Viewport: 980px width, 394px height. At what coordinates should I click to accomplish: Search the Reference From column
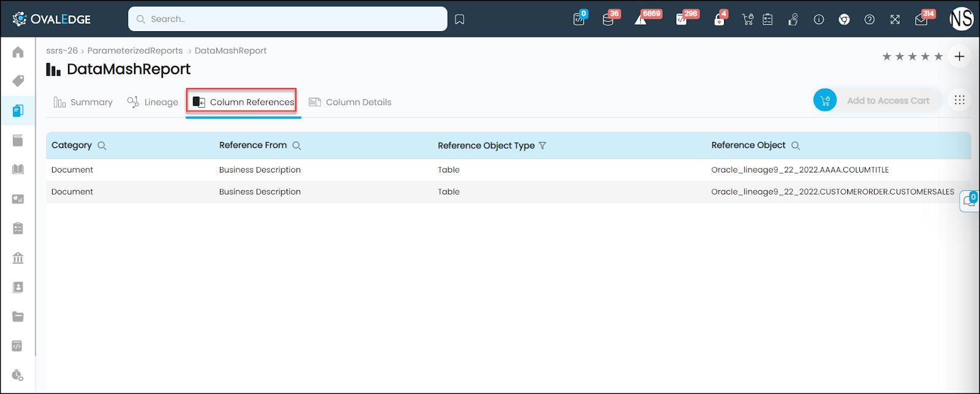click(x=296, y=146)
